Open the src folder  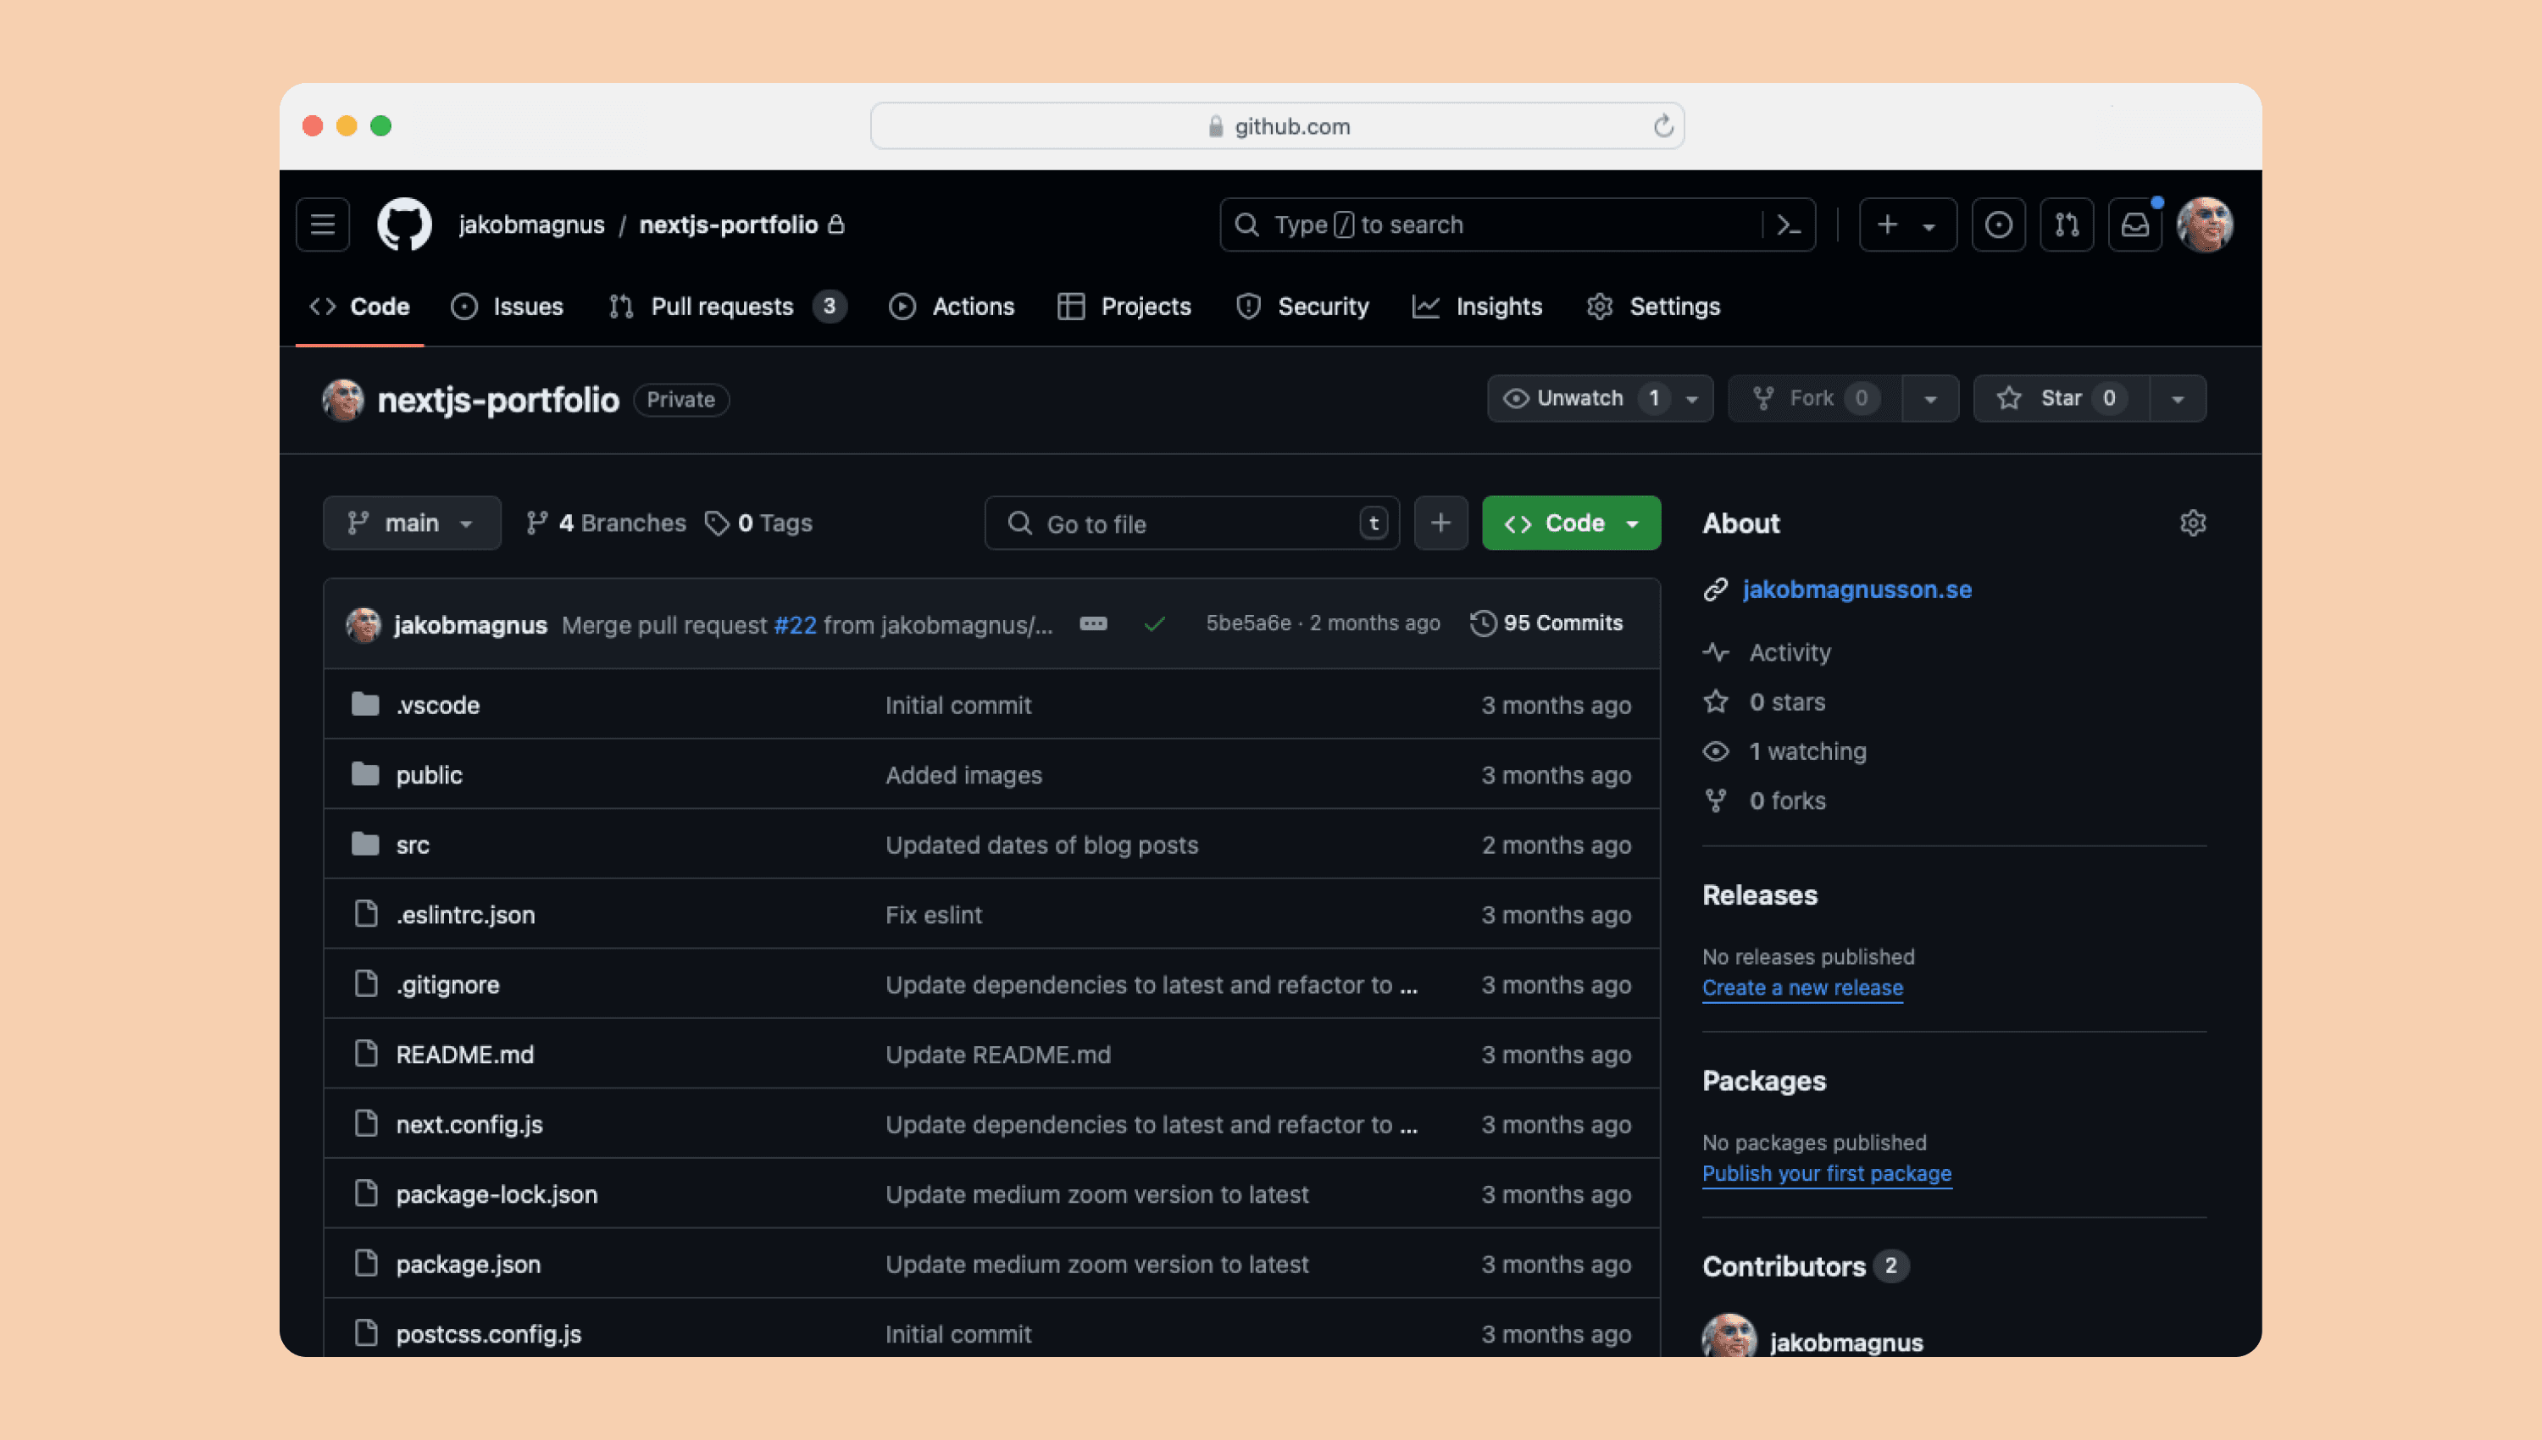[413, 845]
